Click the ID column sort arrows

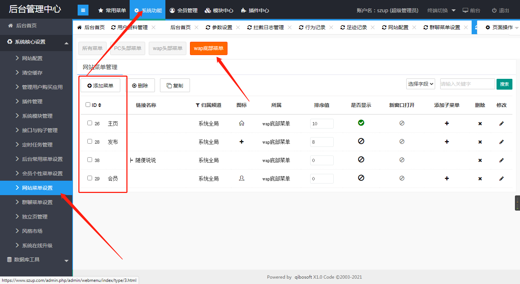pyautogui.click(x=100, y=105)
